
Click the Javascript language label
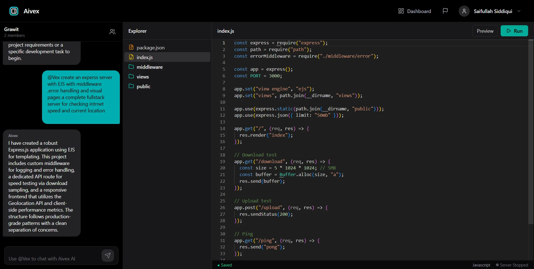481,265
